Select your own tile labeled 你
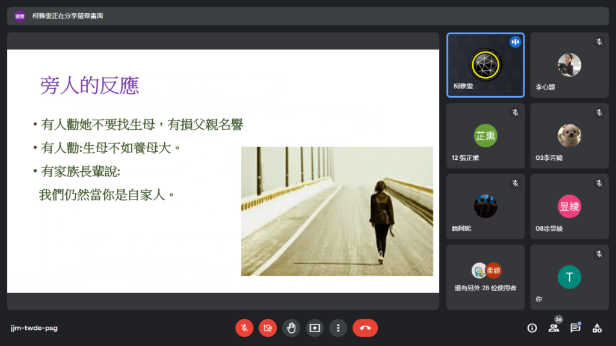 coord(569,277)
